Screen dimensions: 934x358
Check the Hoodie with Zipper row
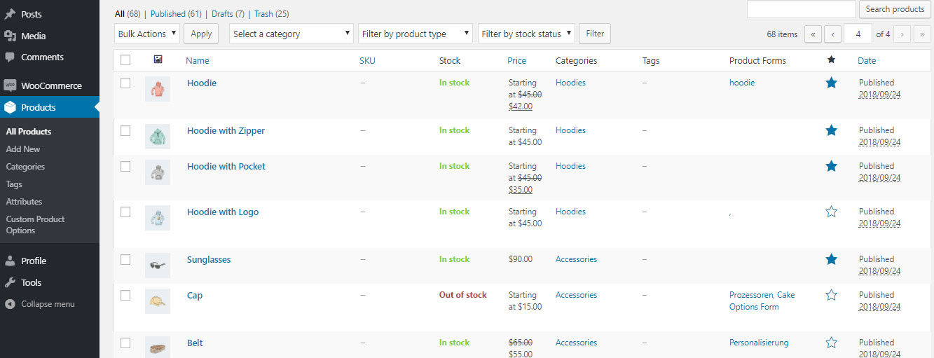[125, 130]
